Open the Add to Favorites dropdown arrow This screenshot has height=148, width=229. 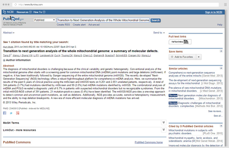click(x=199, y=57)
